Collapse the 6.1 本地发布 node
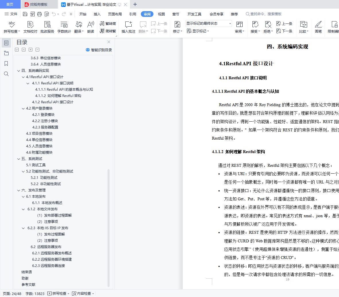The width and height of the screenshot is (339, 297). coord(23,197)
